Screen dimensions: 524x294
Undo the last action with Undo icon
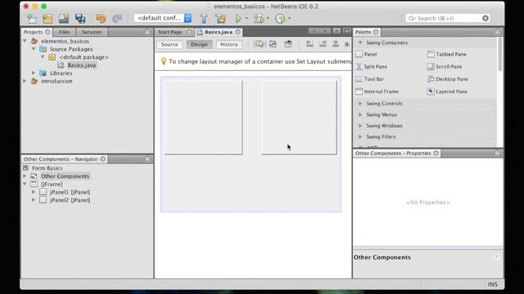coord(101,18)
